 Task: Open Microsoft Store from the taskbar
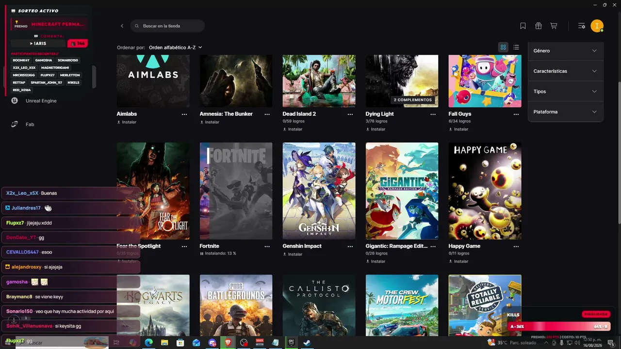click(x=180, y=342)
